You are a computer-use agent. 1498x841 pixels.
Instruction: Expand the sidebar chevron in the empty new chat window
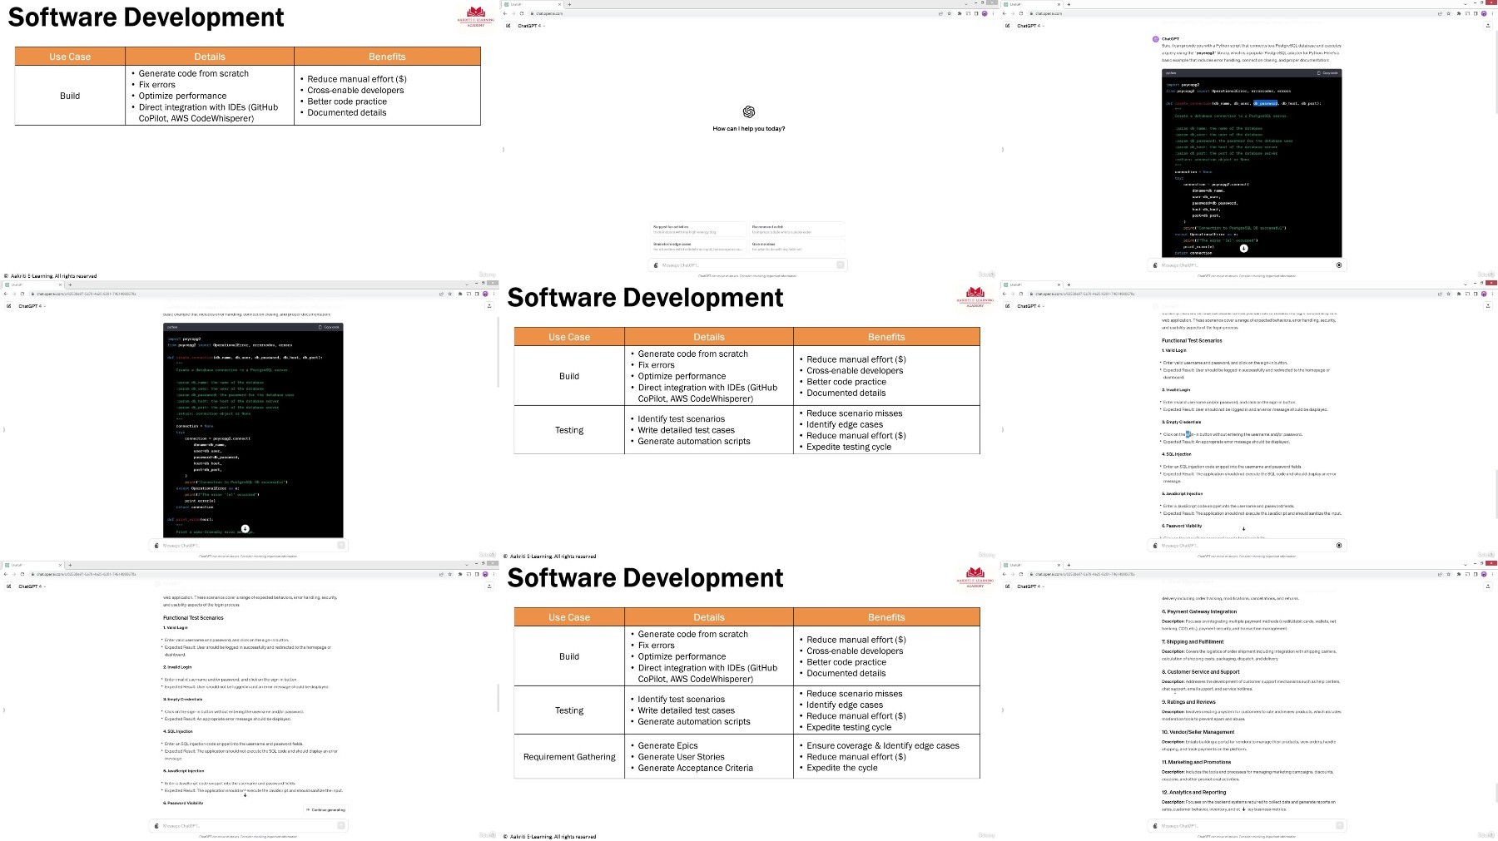(x=503, y=150)
